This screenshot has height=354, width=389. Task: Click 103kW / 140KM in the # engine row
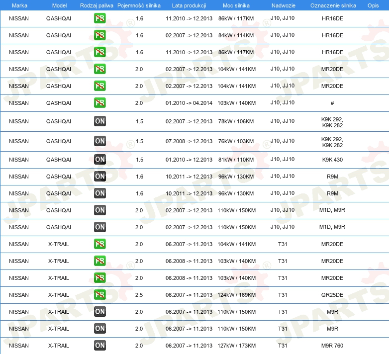(236, 103)
